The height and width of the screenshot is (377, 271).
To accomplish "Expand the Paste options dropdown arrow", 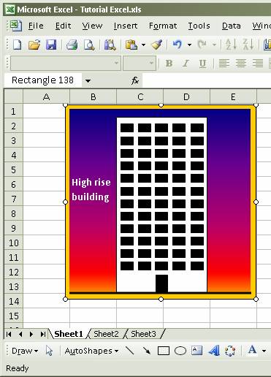I will tap(143, 45).
